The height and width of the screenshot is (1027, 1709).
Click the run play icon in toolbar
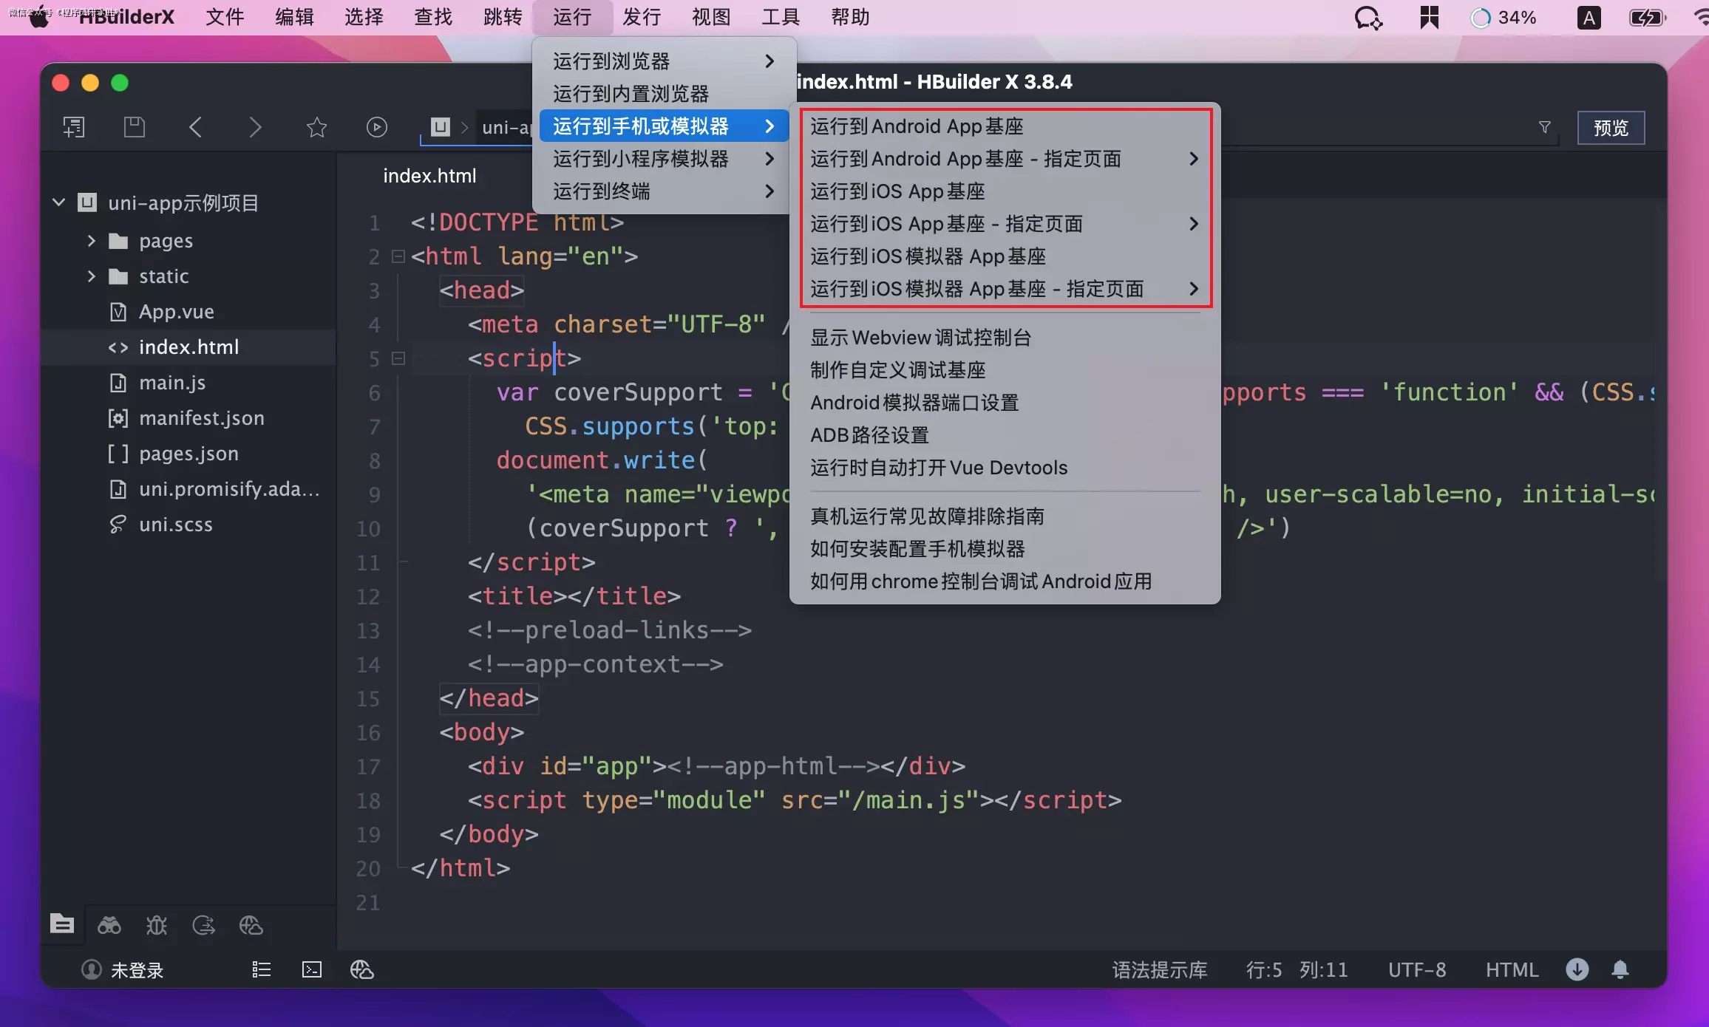[376, 127]
